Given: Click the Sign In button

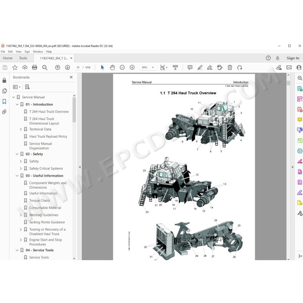Looking at the screenshot, I should [293, 58].
